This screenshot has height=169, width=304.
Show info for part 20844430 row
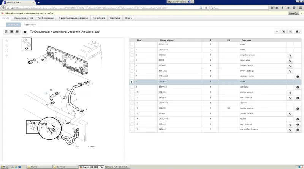click(x=298, y=77)
